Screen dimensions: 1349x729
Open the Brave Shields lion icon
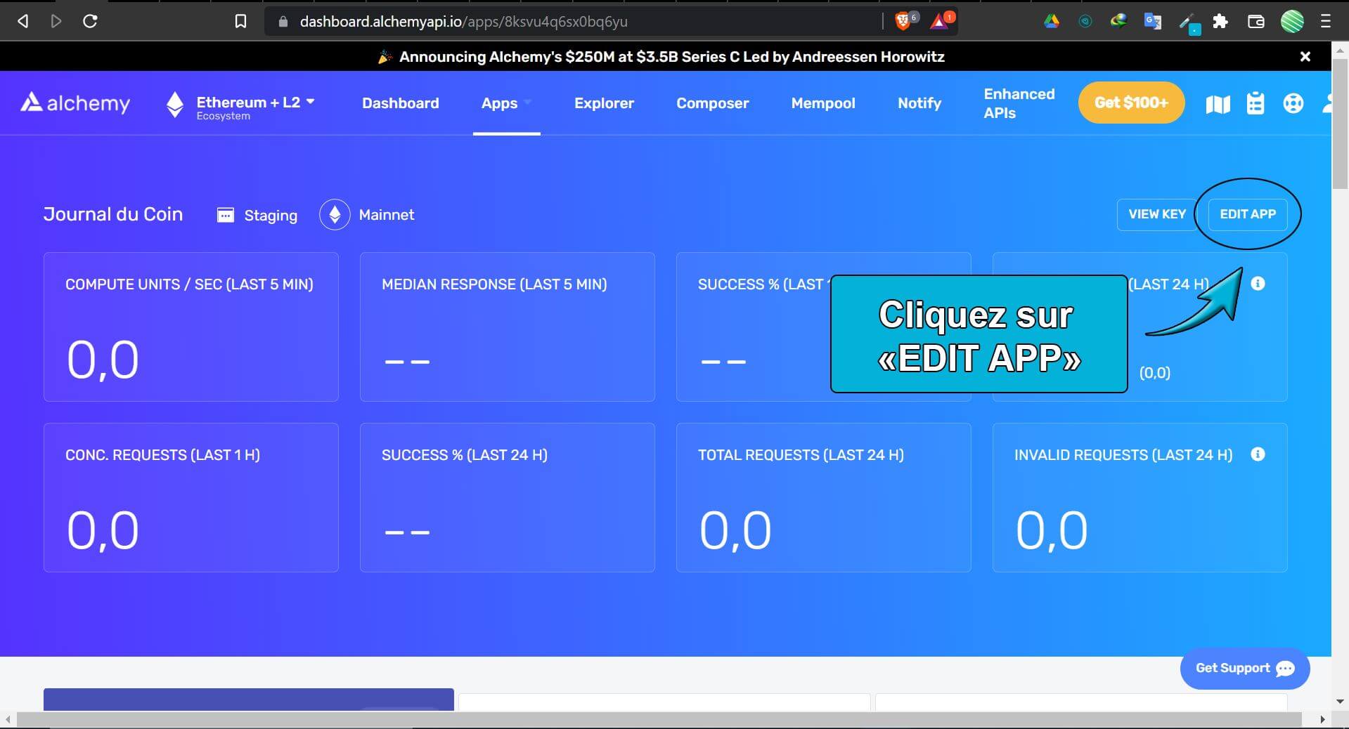click(x=903, y=21)
